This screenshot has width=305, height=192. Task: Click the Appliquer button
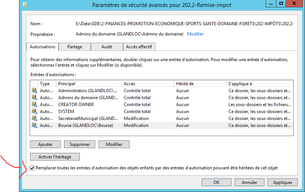pos(282,182)
